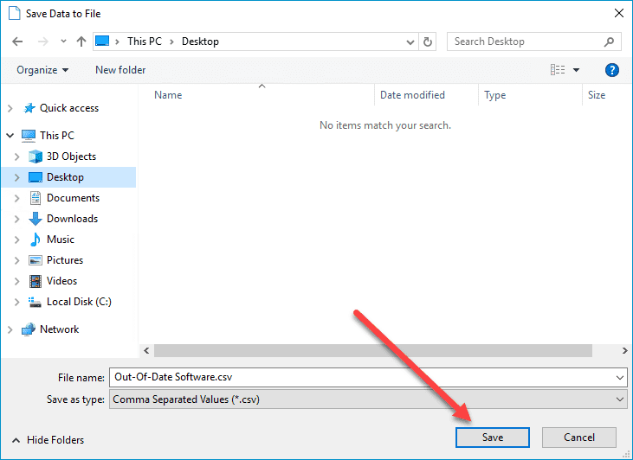Create a New folder

120,70
